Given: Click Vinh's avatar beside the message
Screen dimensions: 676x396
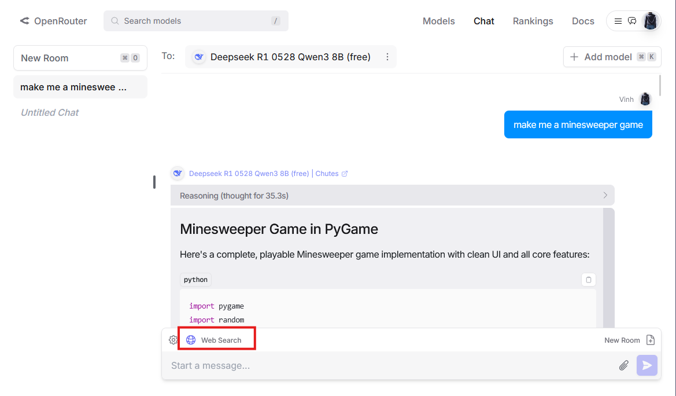Looking at the screenshot, I should 645,100.
